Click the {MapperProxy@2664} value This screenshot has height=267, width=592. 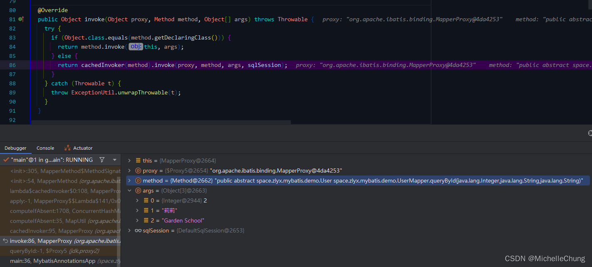point(188,161)
